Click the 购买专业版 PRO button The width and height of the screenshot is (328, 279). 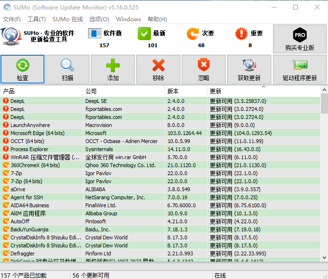click(300, 39)
